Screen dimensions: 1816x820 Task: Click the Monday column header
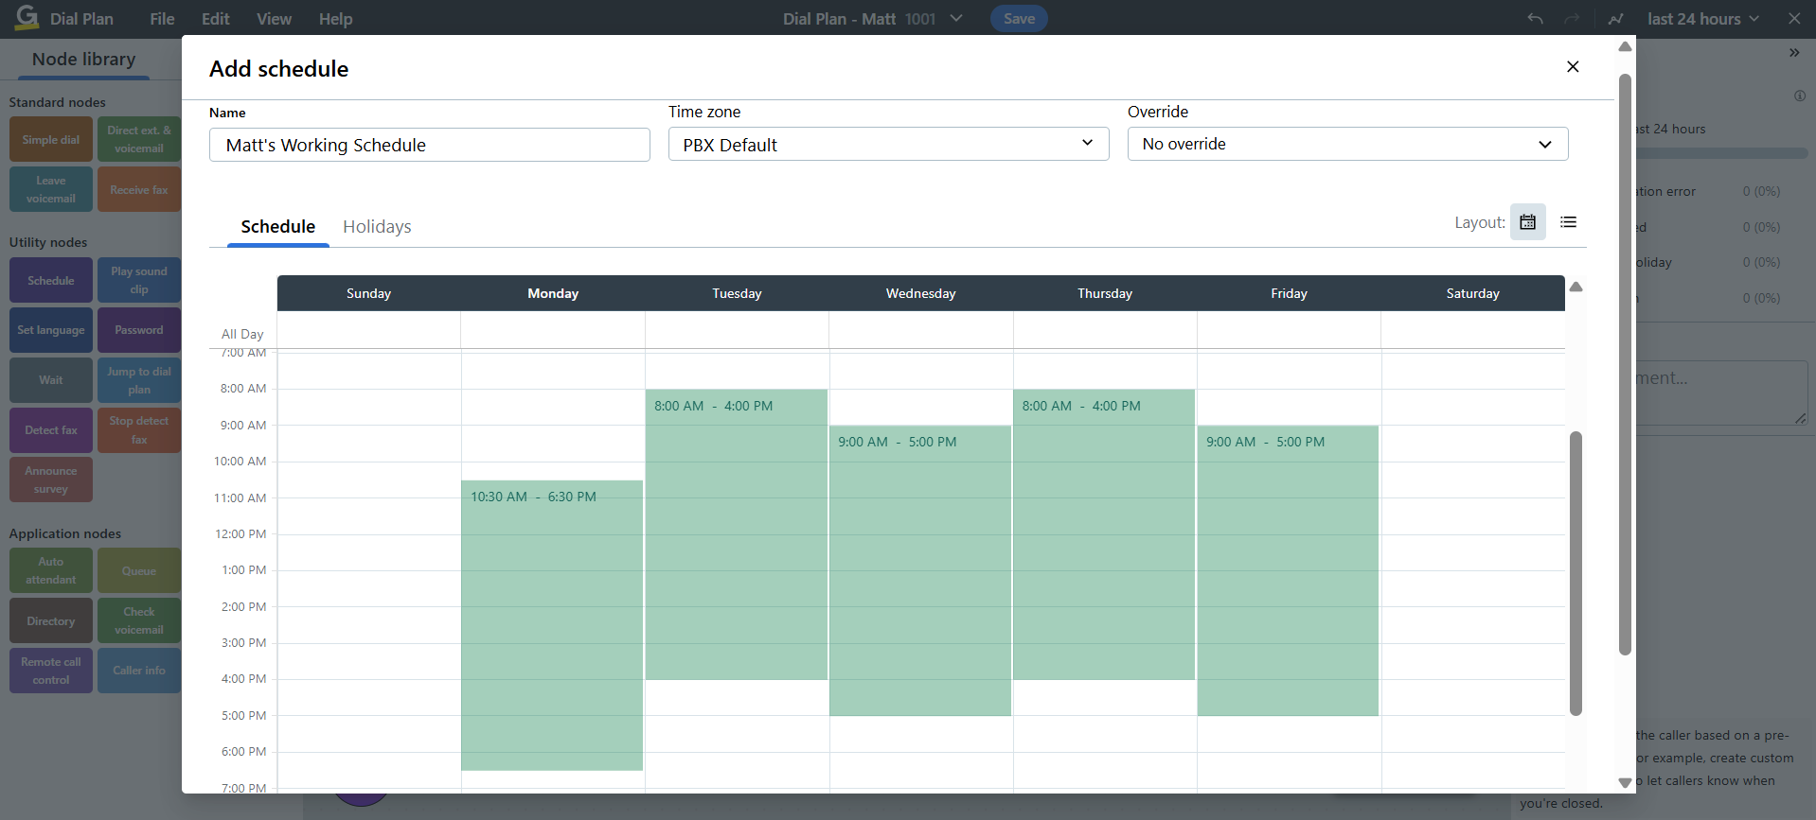pyautogui.click(x=553, y=293)
